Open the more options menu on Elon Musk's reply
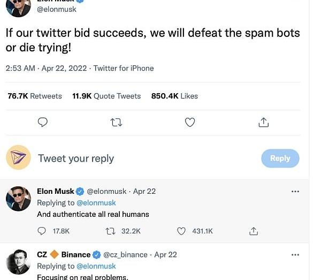The height and width of the screenshot is (280, 321). point(295,191)
